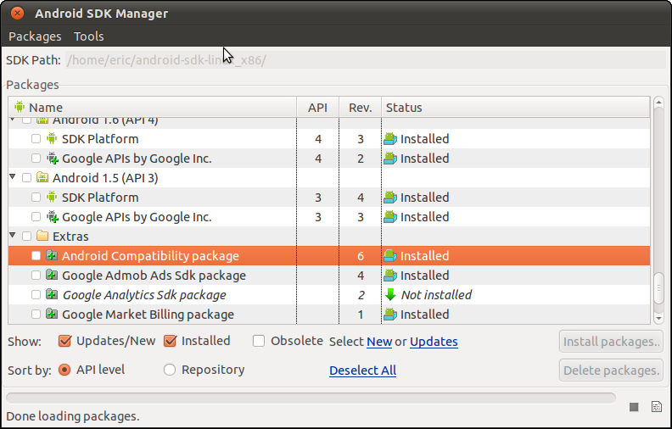Screen dimensions: 672x429
Task: Check Android Compatibility package checkbox
Action: pyautogui.click(x=36, y=255)
